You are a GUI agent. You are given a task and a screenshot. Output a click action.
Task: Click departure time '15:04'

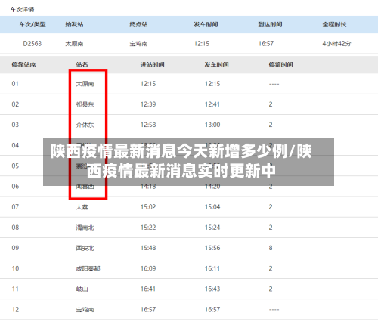[x=212, y=207]
